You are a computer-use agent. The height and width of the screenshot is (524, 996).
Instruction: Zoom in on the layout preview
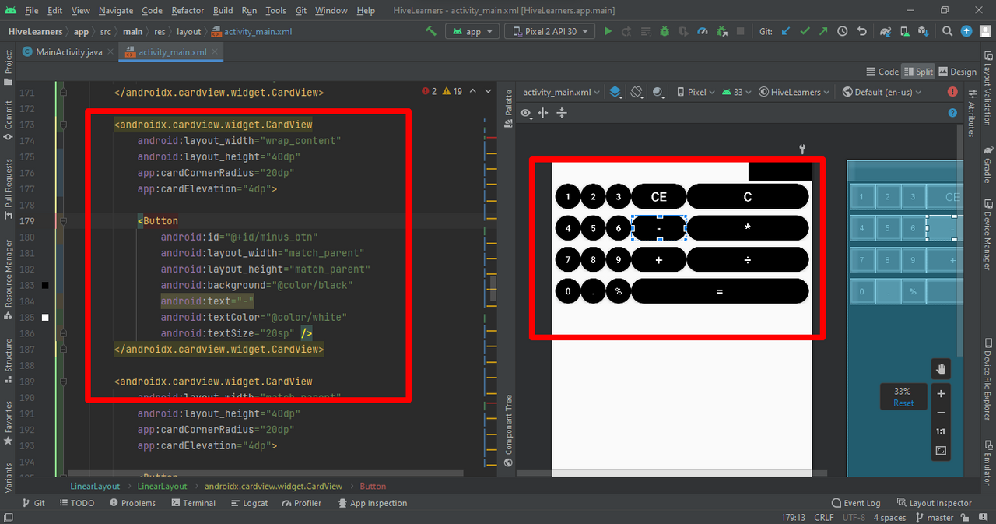(941, 394)
